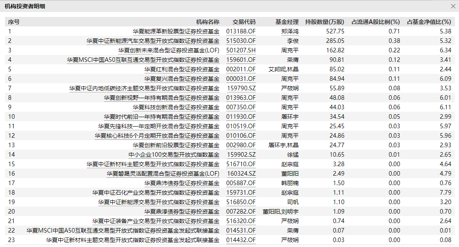This screenshot has width=459, height=247.
Task: Open fund 中小企业100交易型开放式指数基金
Action: tap(174, 155)
